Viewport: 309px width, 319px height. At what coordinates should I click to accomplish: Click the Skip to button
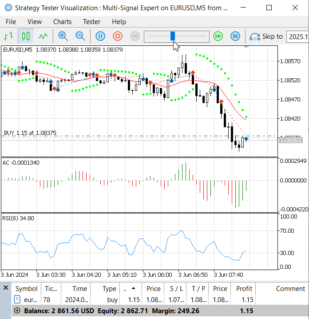(x=266, y=36)
